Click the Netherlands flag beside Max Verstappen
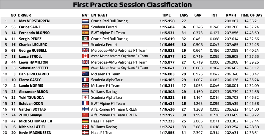Screen dimensions: 266x137 tap(85, 21)
